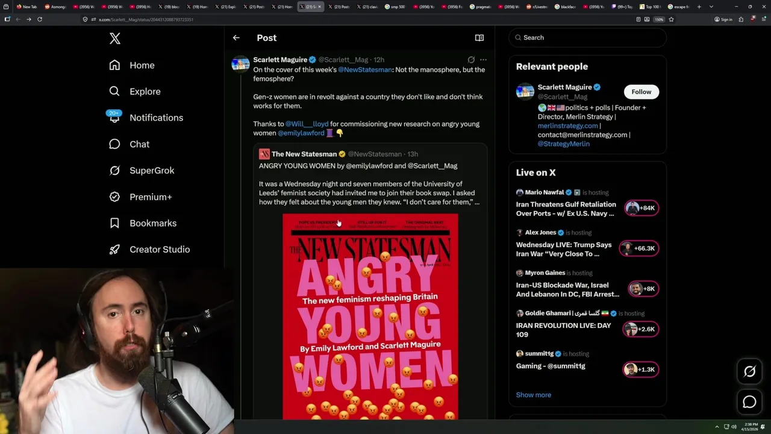The height and width of the screenshot is (434, 771).
Task: Open Firefox View at the tab strip's start
Action: [7, 7]
